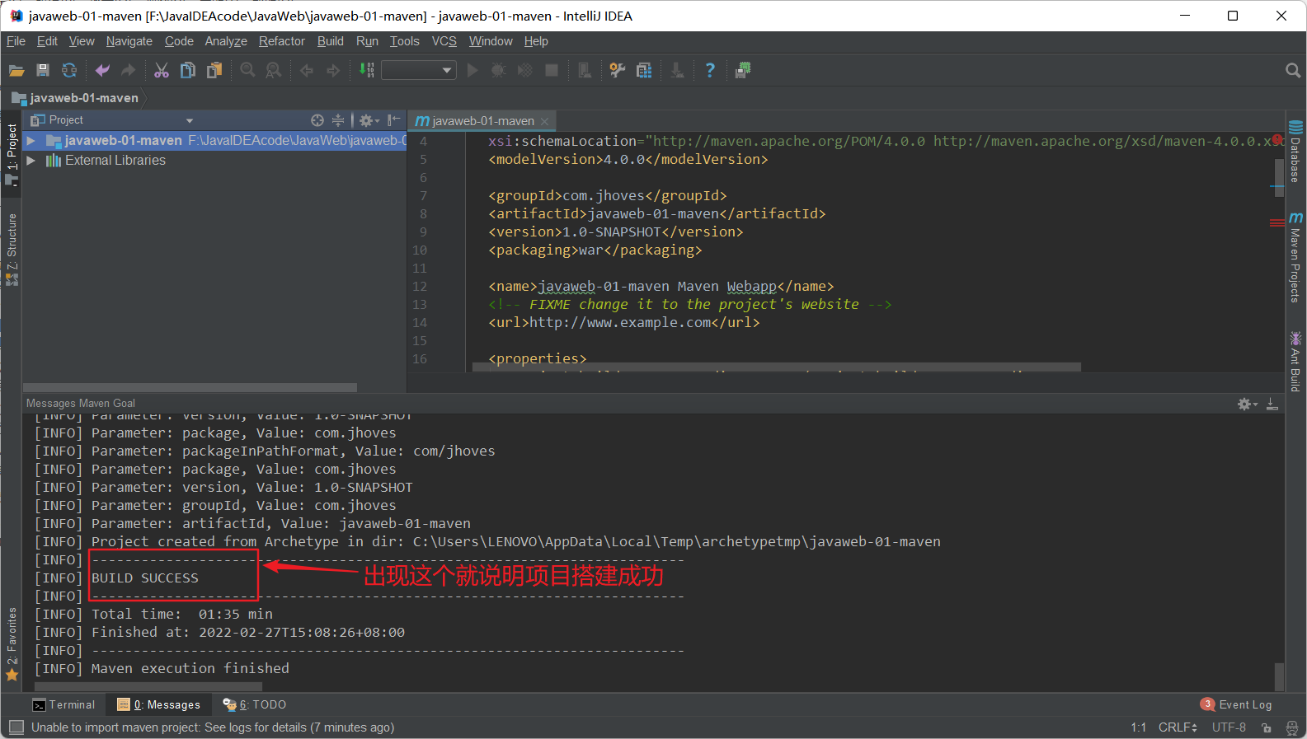Screen dimensions: 1307x739
Task: Open the Navigate menu
Action: click(129, 41)
